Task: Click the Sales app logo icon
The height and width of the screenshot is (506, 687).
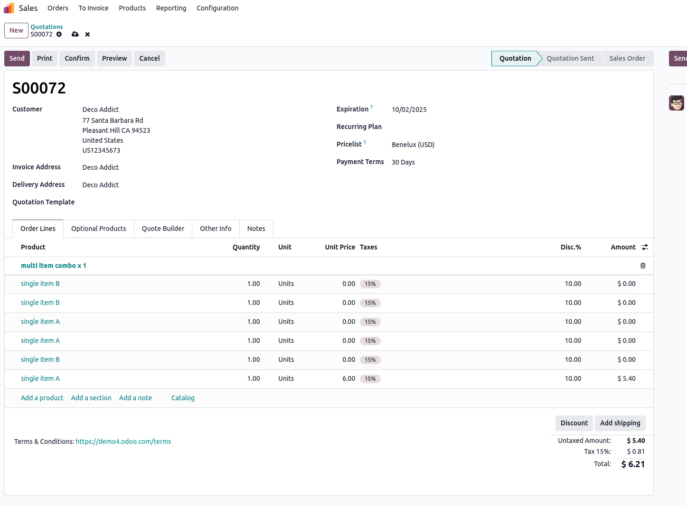Action: (9, 8)
